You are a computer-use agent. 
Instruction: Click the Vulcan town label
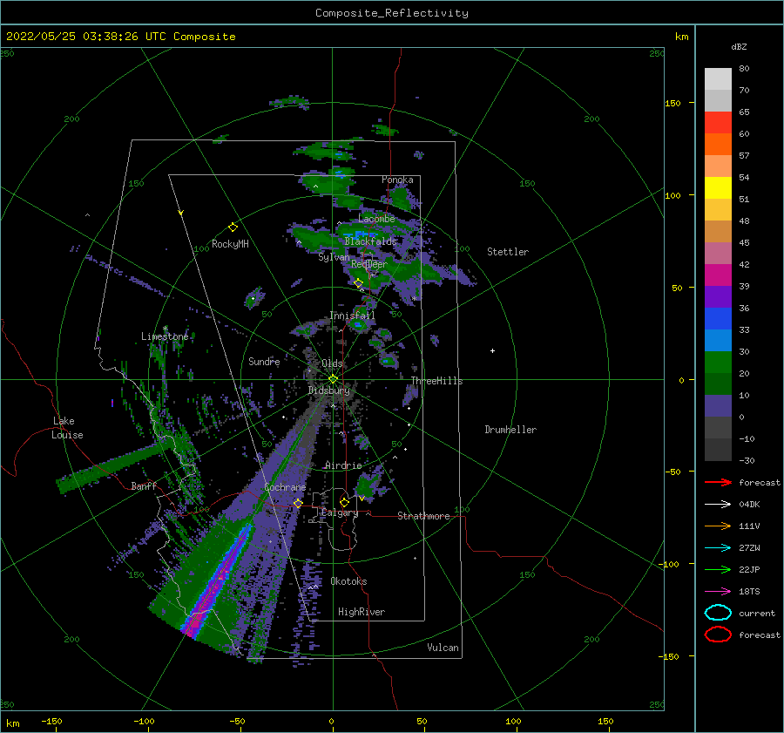pyautogui.click(x=443, y=648)
